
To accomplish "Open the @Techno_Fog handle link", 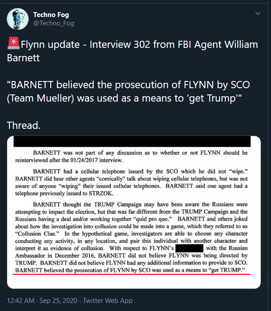I will [x=54, y=23].
